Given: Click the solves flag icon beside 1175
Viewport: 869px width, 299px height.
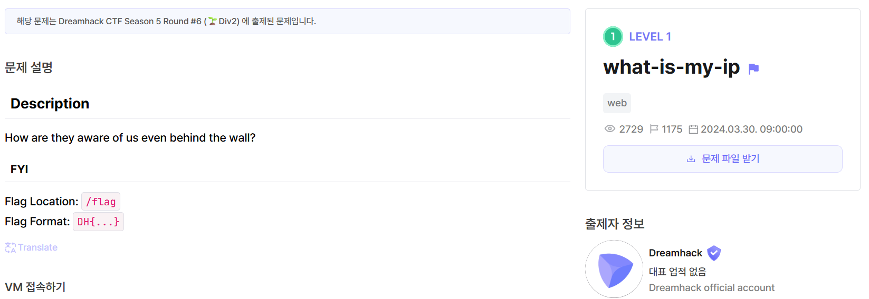Looking at the screenshot, I should pos(654,129).
